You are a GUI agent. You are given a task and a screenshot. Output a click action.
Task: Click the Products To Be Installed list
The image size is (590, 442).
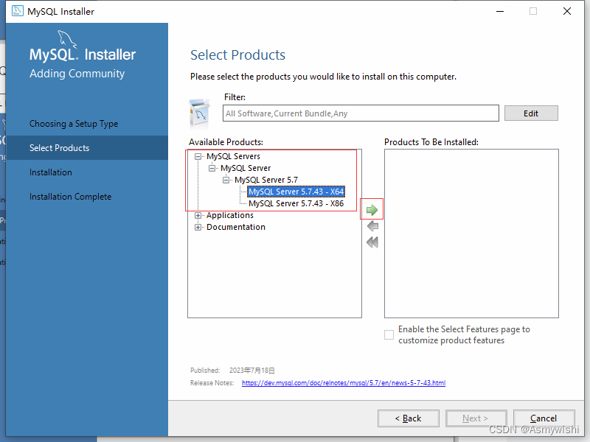click(471, 233)
